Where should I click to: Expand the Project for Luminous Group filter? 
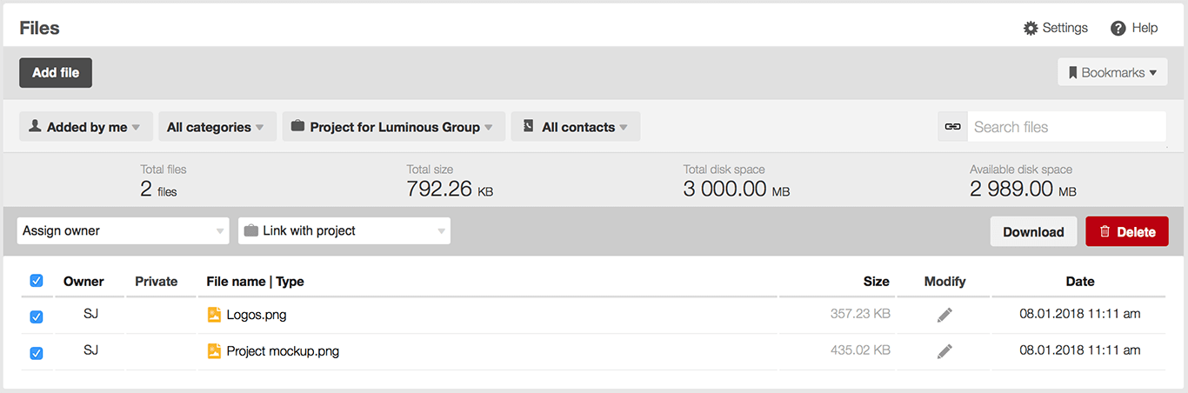(393, 127)
